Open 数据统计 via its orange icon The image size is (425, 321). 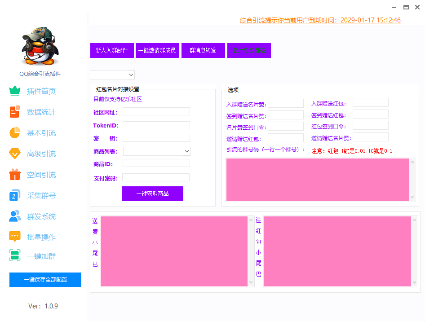coord(15,112)
